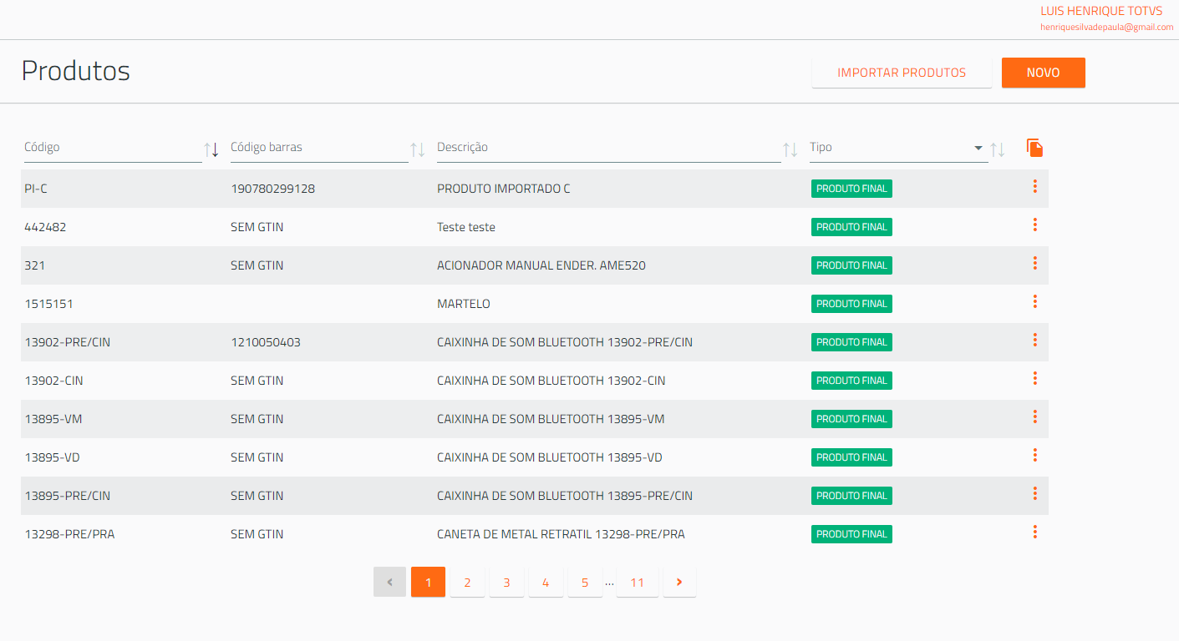1179x641 pixels.
Task: Open LUIS HENRIQUE TOTVS user name
Action: [1101, 11]
